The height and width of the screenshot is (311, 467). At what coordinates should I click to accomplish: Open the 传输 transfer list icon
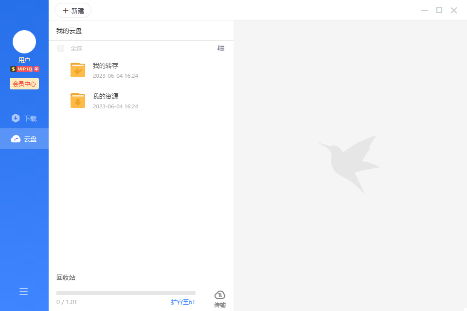tap(220, 298)
